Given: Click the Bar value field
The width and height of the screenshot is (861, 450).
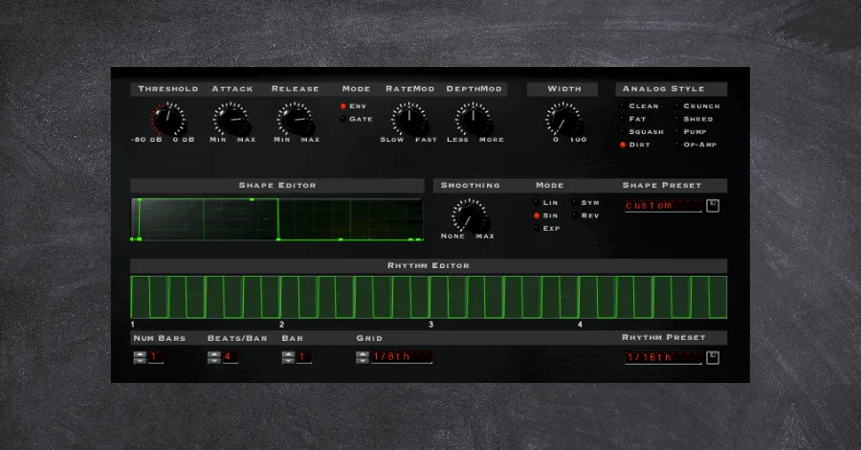Looking at the screenshot, I should (x=304, y=357).
